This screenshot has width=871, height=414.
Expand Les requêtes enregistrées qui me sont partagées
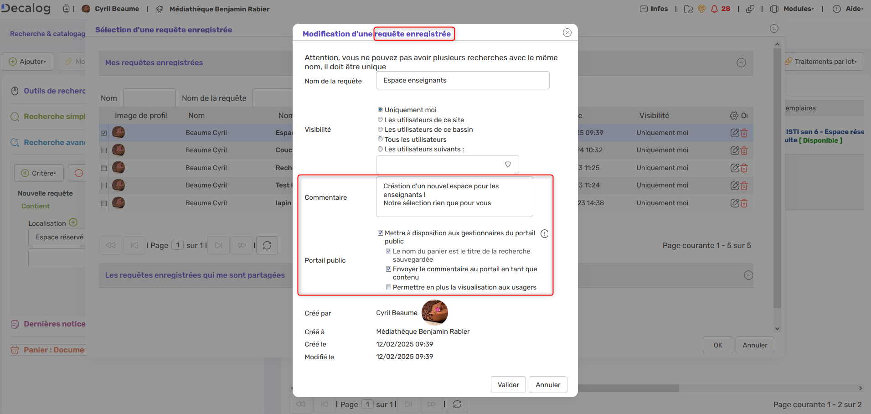pos(748,275)
